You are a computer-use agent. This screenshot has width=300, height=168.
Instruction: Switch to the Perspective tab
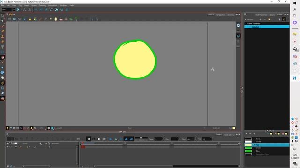coord(220,15)
